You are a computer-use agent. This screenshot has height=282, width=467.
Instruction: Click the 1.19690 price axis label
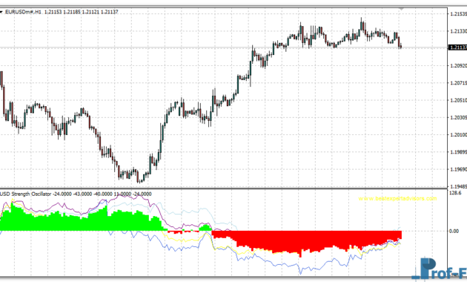(x=458, y=169)
